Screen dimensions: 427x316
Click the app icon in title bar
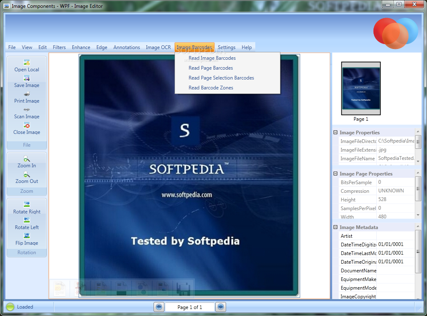tap(7, 6)
